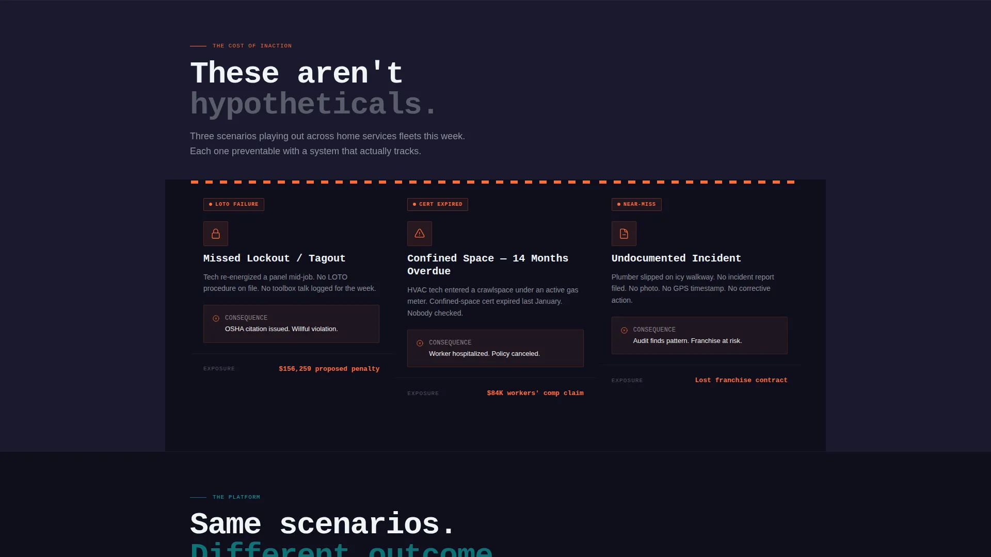Click the OSHA citation issued consequence box

pyautogui.click(x=291, y=324)
